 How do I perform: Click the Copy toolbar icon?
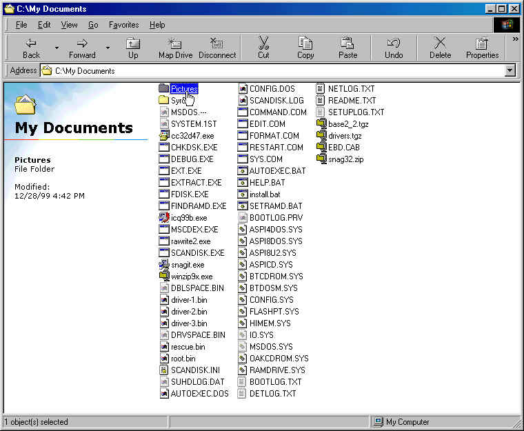tap(305, 43)
